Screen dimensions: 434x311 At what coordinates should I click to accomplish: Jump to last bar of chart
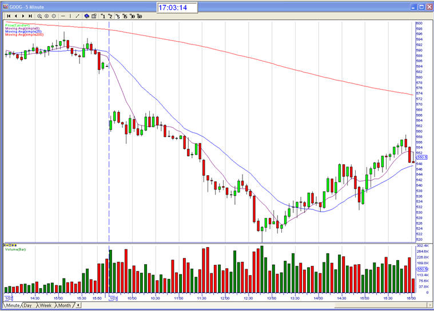pyautogui.click(x=30, y=16)
